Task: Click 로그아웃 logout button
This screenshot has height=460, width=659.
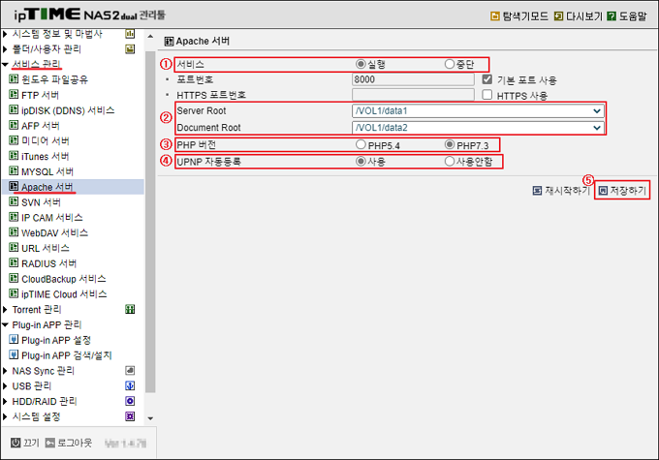Action: (x=69, y=443)
